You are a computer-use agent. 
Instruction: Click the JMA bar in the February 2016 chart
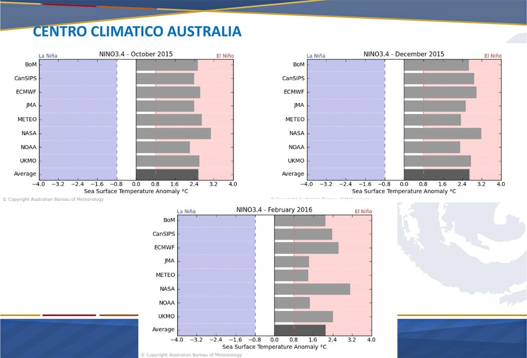[292, 262]
